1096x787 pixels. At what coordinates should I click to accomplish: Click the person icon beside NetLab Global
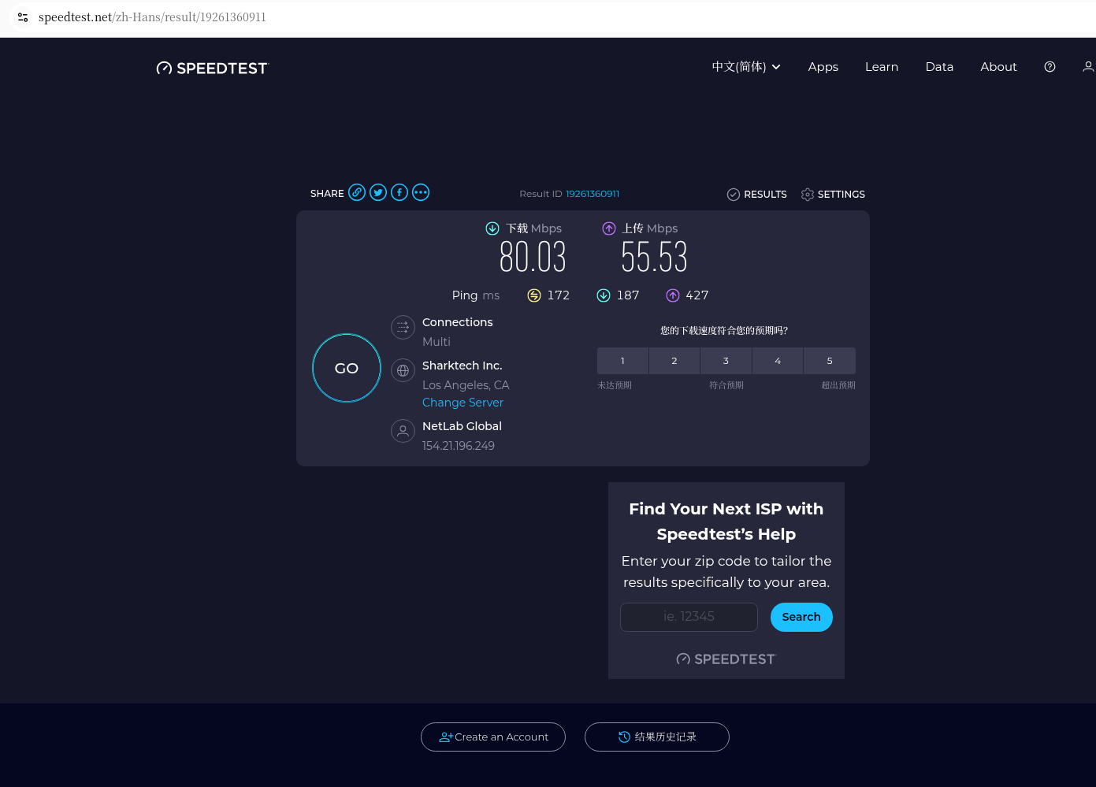pos(403,431)
